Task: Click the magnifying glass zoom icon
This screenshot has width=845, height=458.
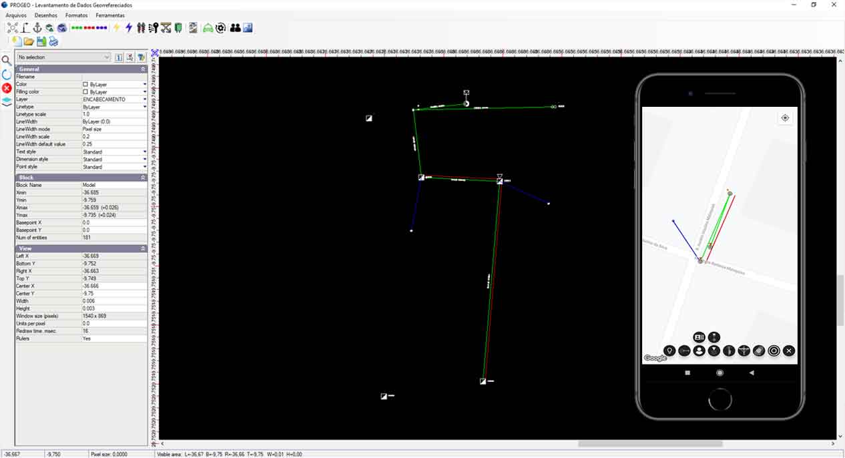Action: pos(7,61)
